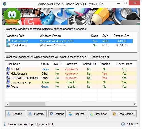The width and height of the screenshot is (142, 129).
Task: Click the Disabled column header
Action: (x=105, y=64)
